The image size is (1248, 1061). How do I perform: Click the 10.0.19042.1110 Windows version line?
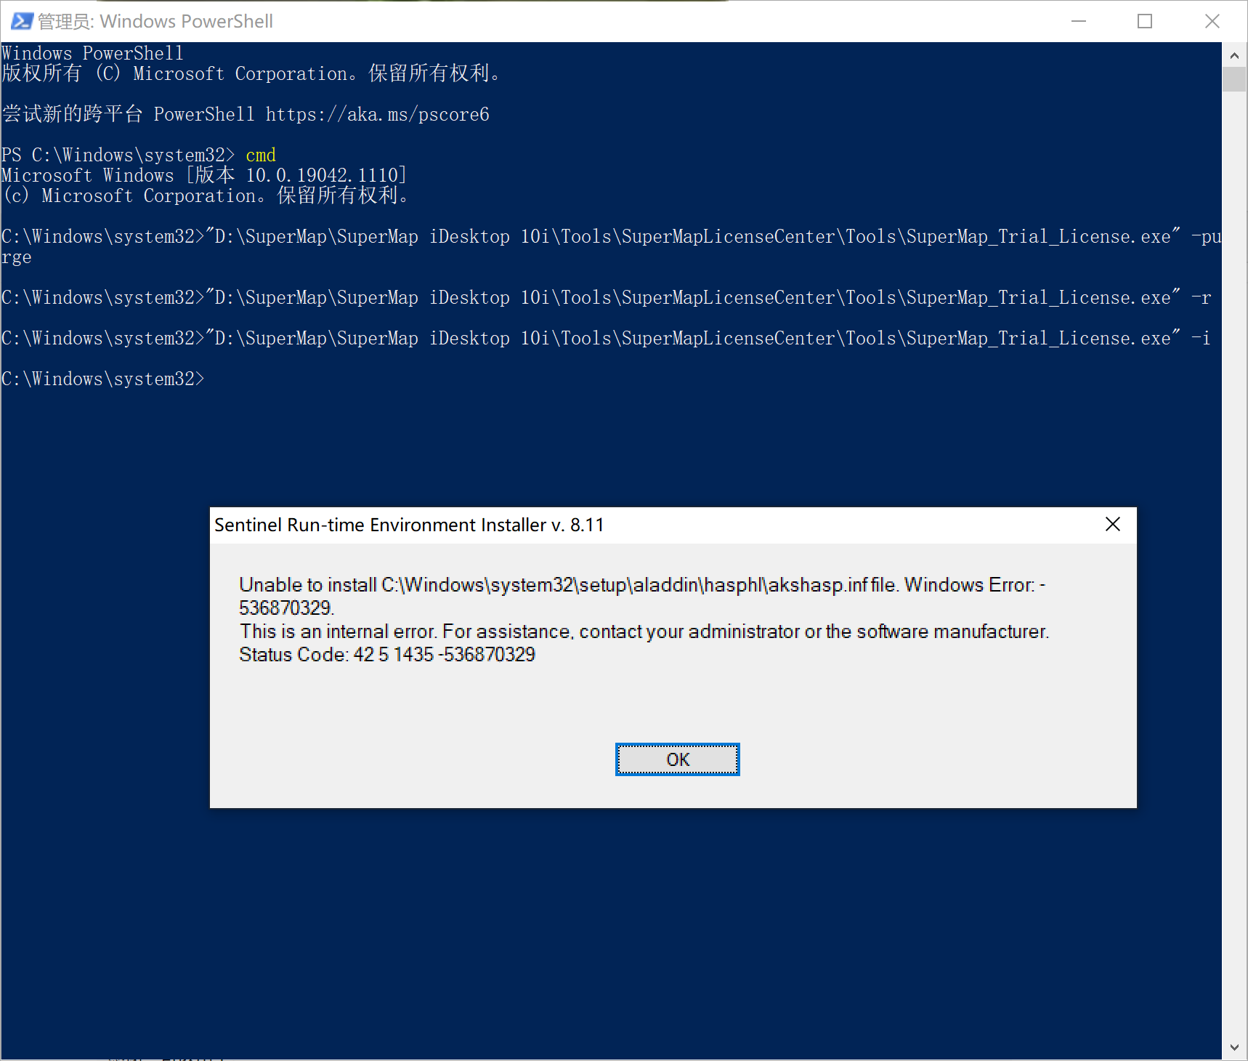pos(204,175)
